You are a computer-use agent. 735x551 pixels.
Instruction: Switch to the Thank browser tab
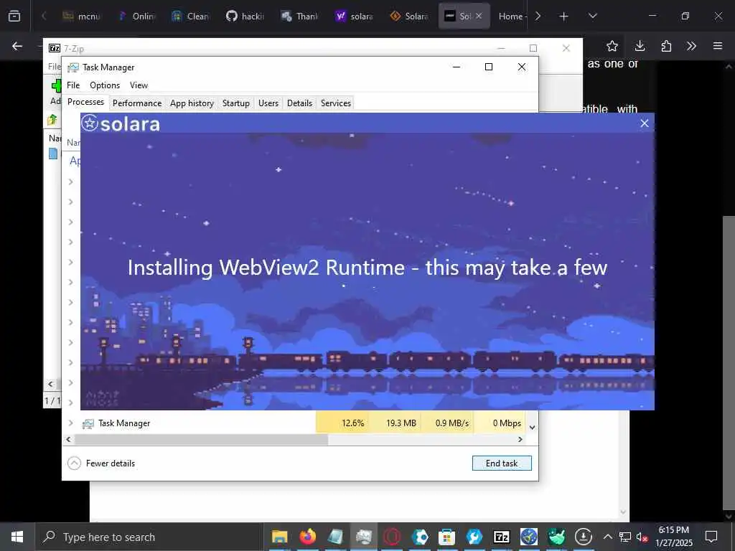(x=301, y=17)
